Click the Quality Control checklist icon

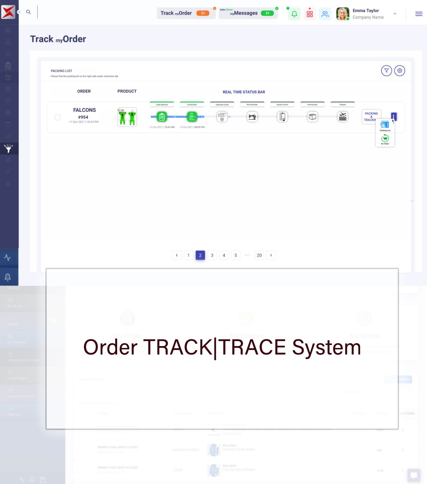(282, 117)
